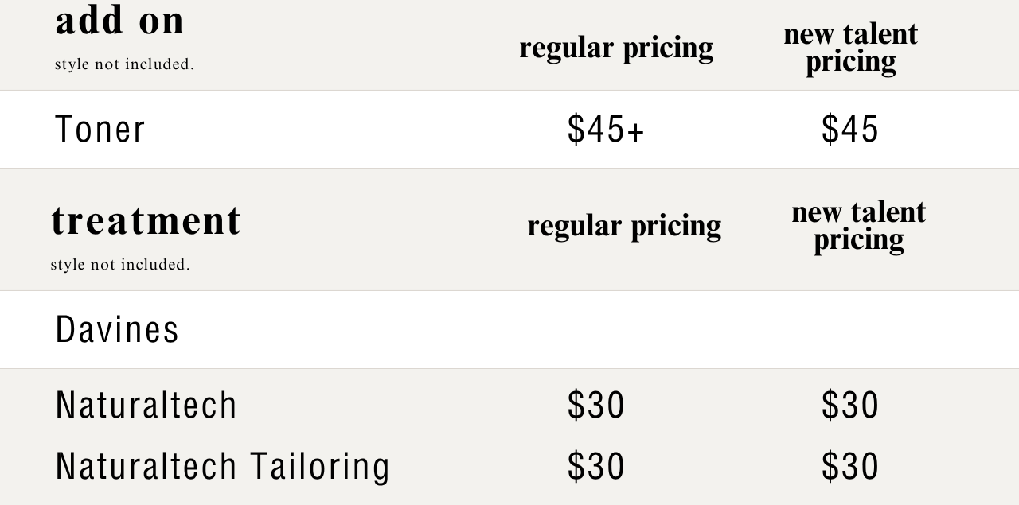Click 'regular pricing' header in add on section

(616, 48)
